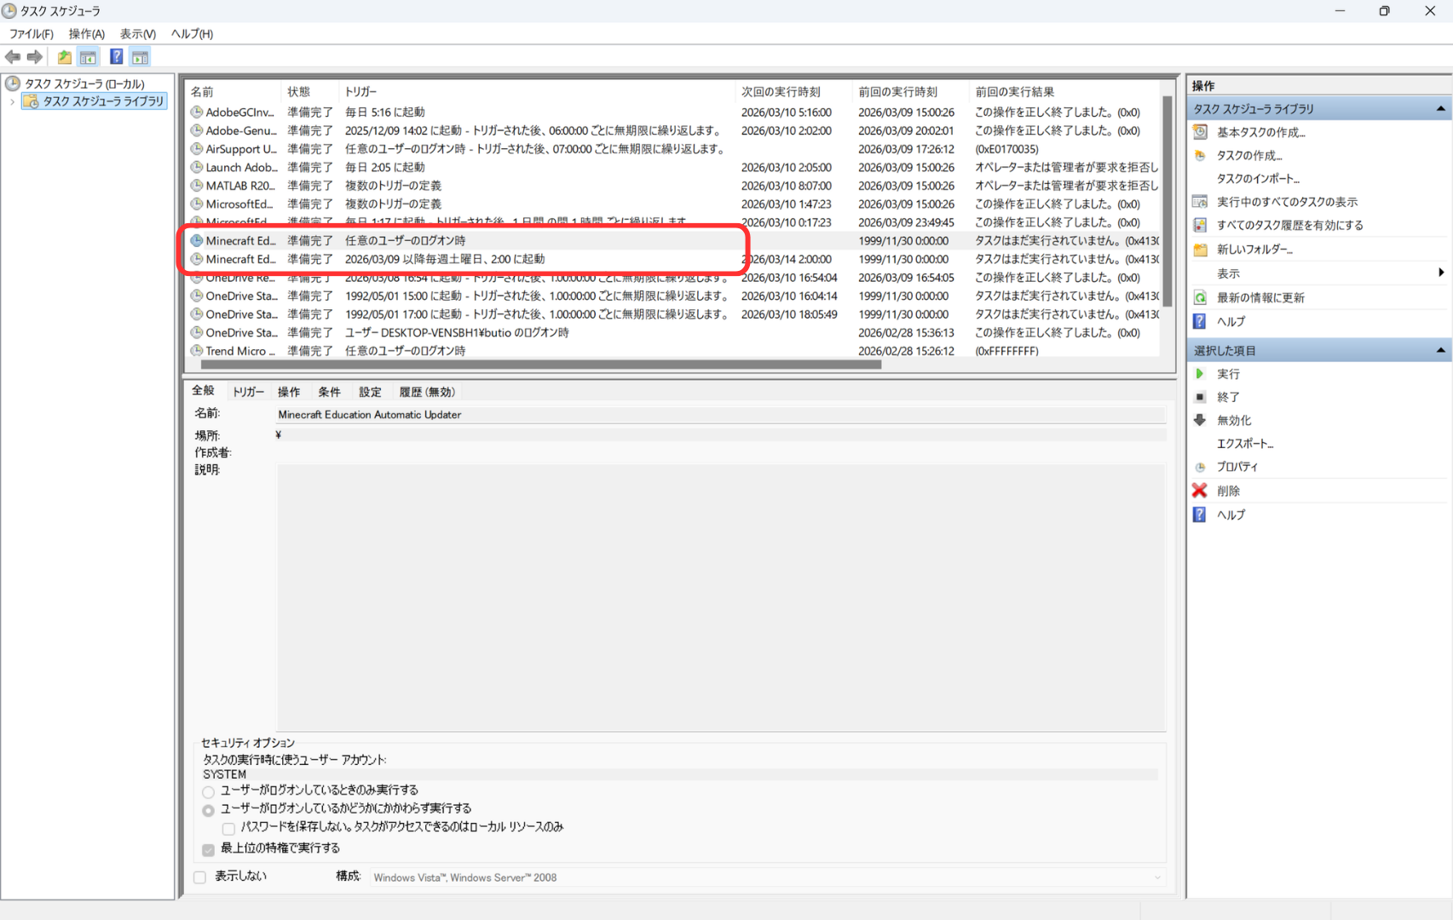This screenshot has width=1453, height=920.
Task: Click the red X 削除 (Delete) icon
Action: point(1200,491)
